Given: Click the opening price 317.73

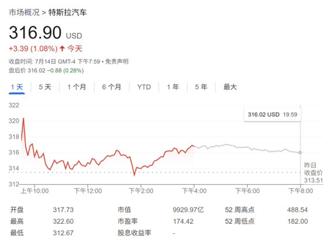Looking at the screenshot, I should click(63, 210).
